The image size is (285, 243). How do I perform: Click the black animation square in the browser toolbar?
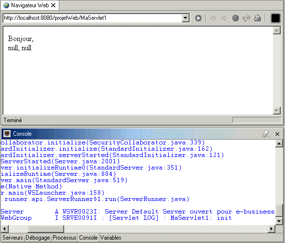click(x=275, y=18)
